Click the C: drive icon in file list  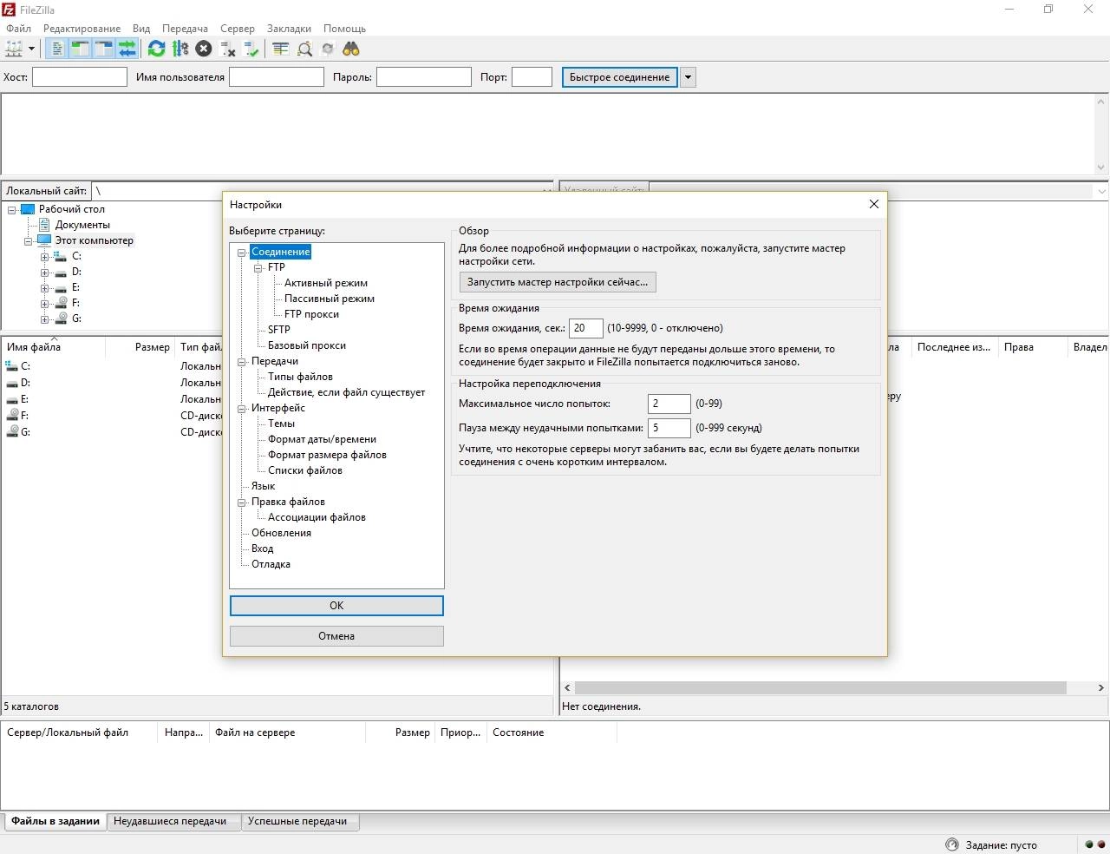12,366
